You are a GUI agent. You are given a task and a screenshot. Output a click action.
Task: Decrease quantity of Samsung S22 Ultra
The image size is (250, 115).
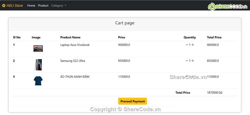click(x=187, y=61)
